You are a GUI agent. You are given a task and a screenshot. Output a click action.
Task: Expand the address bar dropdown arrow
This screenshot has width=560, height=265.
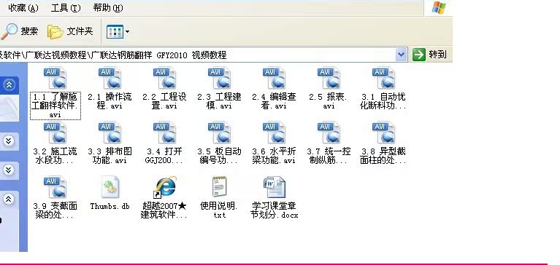(401, 55)
